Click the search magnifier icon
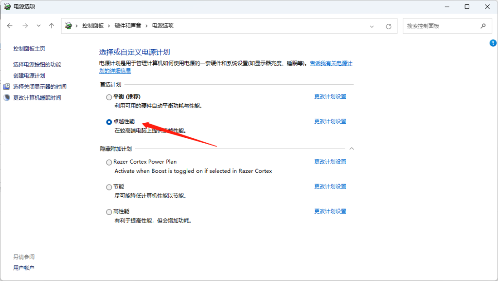Image resolution: width=498 pixels, height=281 pixels. (483, 25)
